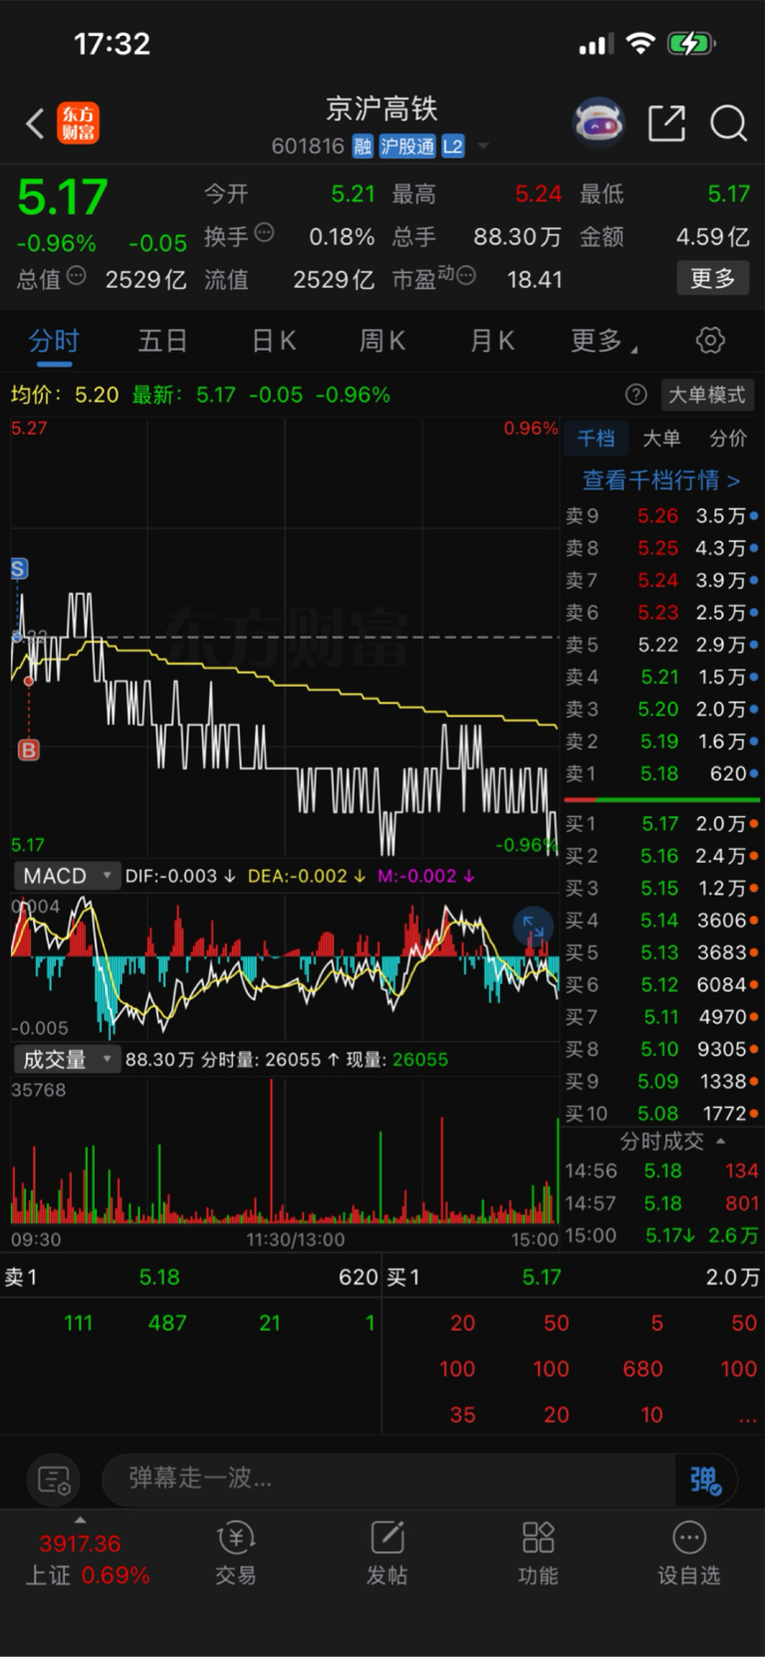Tap the 融 margin badge
Viewport: 765px width, 1657px height.
point(363,146)
